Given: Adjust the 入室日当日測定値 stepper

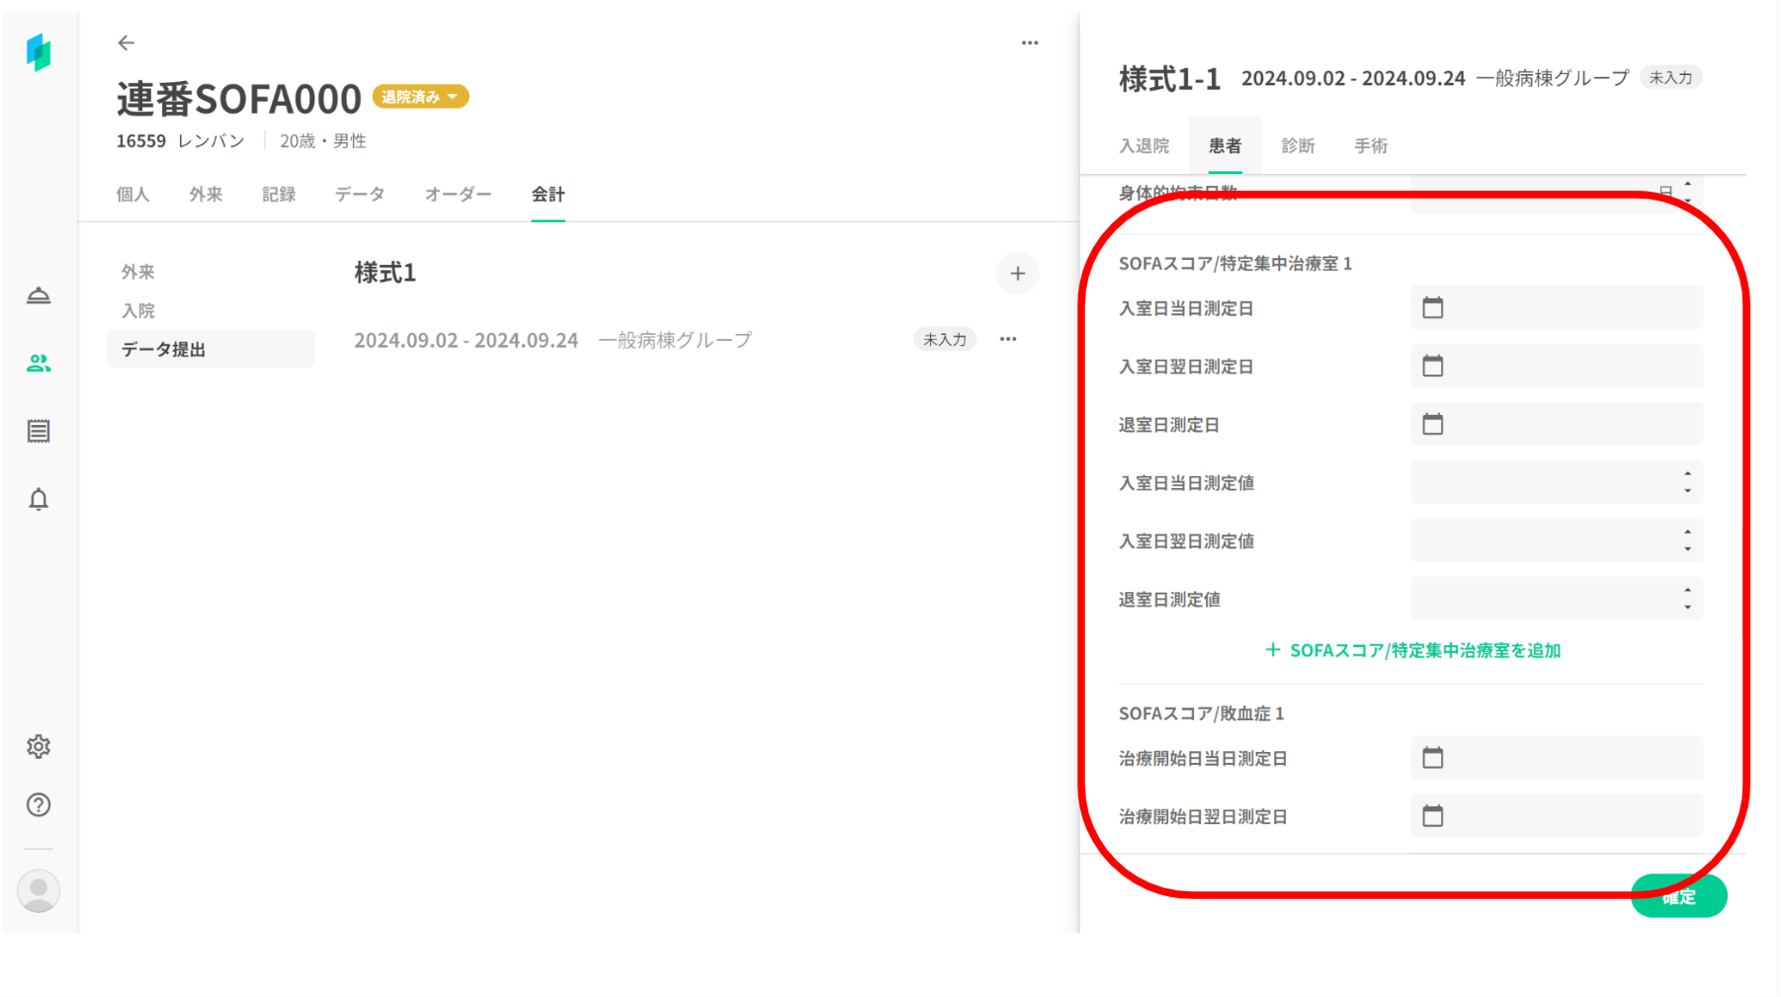Looking at the screenshot, I should point(1687,482).
